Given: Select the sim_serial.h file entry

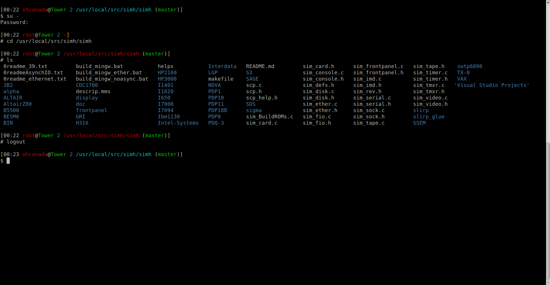Looking at the screenshot, I should (x=372, y=104).
